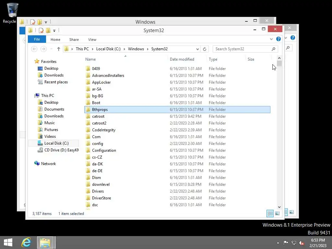The image size is (332, 249).
Task: Go forward using the Forward arrow
Action: [43, 49]
